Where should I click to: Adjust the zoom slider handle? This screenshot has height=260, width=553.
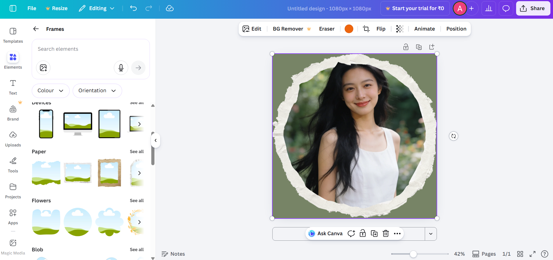point(413,254)
